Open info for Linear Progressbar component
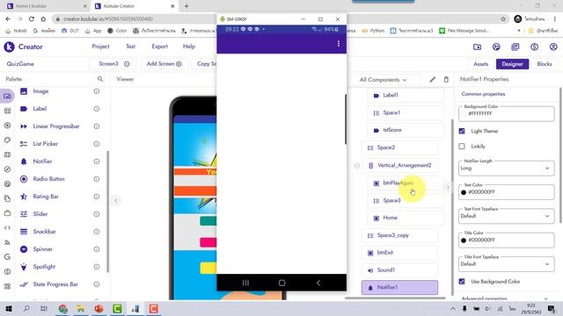Image resolution: width=563 pixels, height=316 pixels. click(x=97, y=126)
